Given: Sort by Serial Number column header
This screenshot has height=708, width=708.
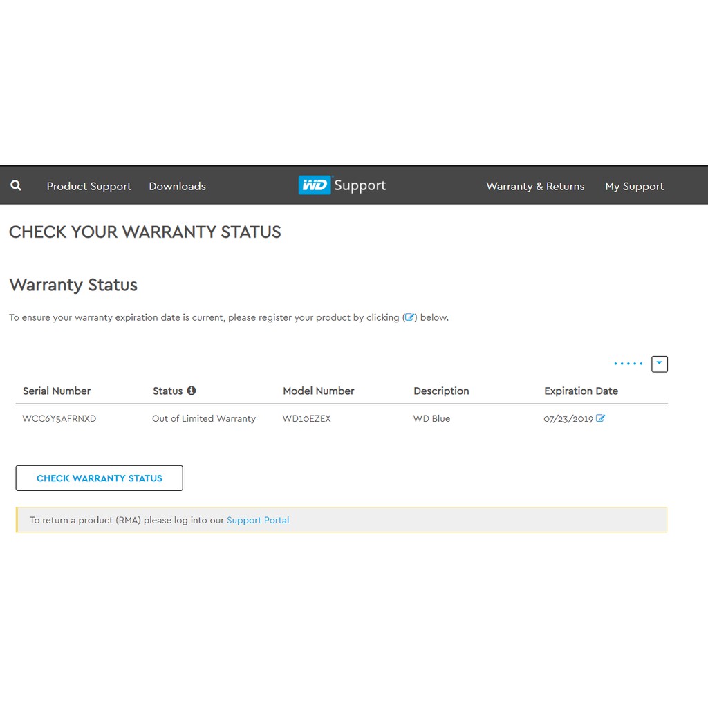Looking at the screenshot, I should [x=57, y=391].
